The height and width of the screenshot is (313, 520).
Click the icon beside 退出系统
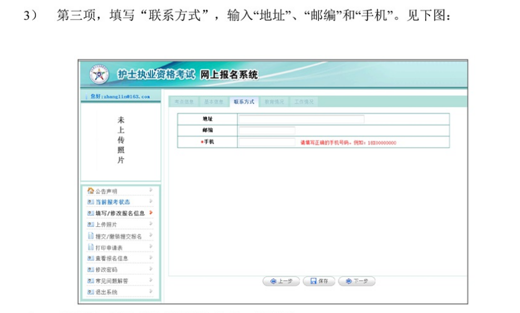point(90,292)
